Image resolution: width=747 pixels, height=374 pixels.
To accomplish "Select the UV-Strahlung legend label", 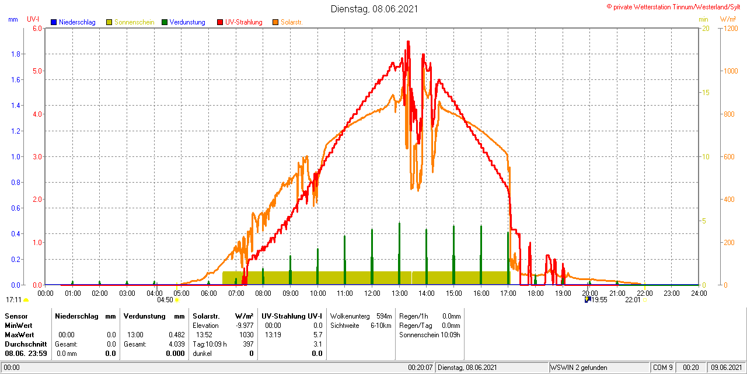I will [245, 22].
